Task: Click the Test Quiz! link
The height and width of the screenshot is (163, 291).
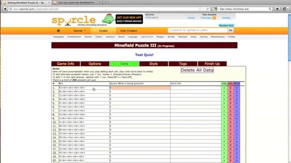Action: pyautogui.click(x=144, y=55)
